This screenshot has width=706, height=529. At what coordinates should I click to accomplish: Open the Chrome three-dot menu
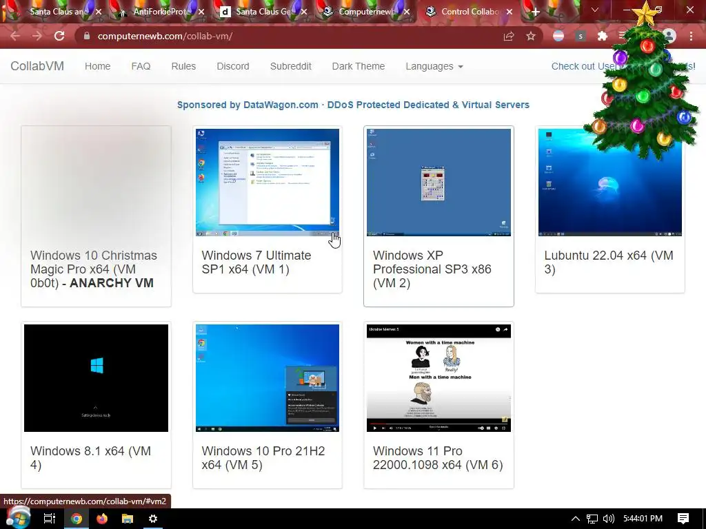click(x=691, y=36)
